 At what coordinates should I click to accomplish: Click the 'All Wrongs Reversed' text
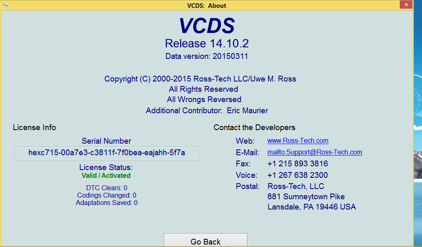pos(204,100)
